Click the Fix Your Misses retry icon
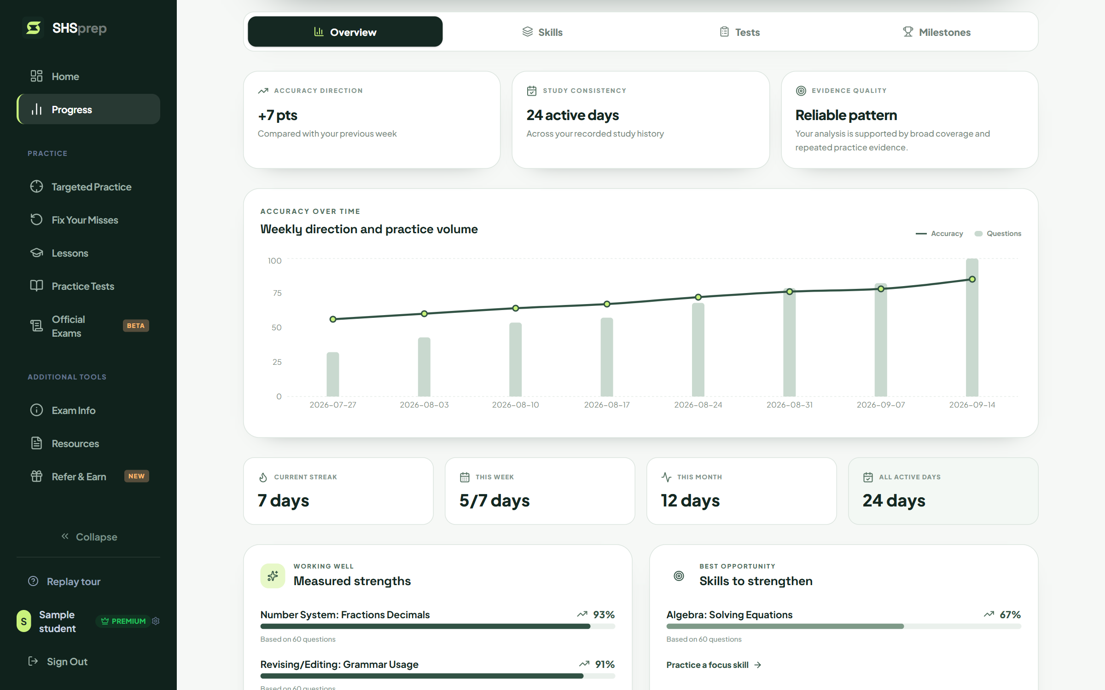Screen dimensions: 1105x690 click(36, 220)
